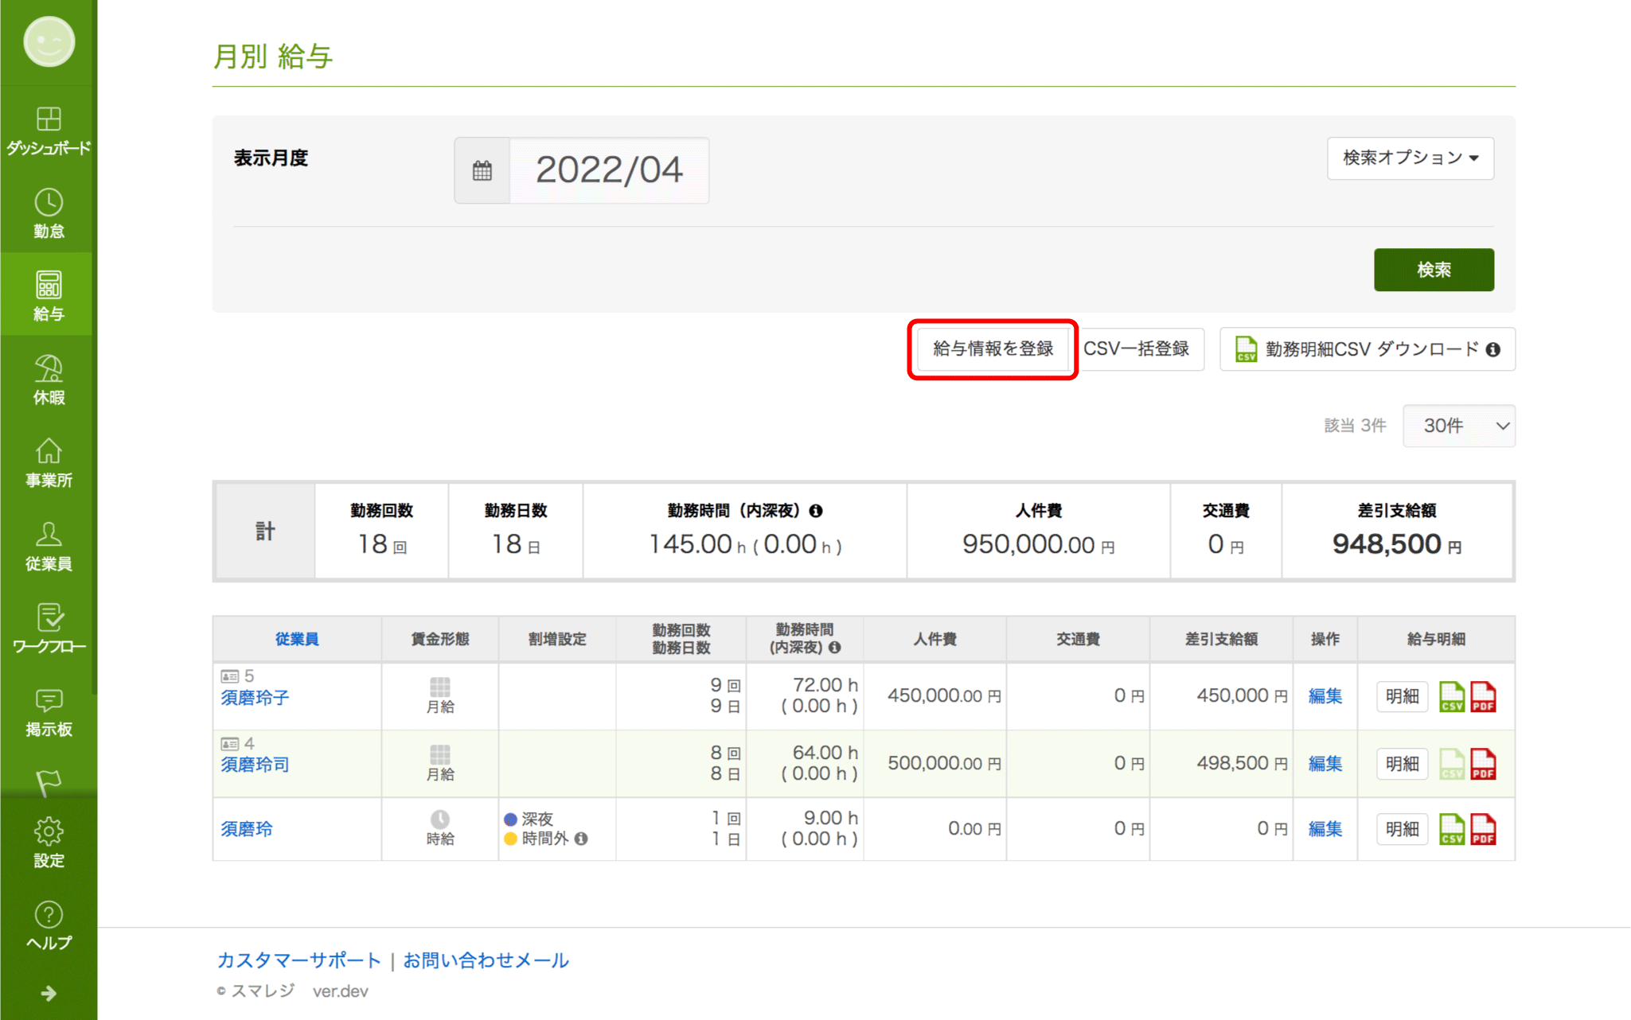The height and width of the screenshot is (1020, 1631).
Task: Download PDF for 須磨玲司 payslip
Action: point(1483,764)
